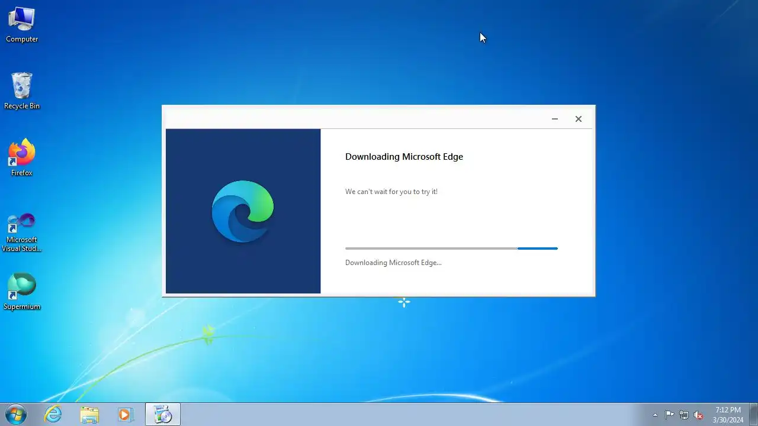Click the Show desktop strip

pos(753,414)
